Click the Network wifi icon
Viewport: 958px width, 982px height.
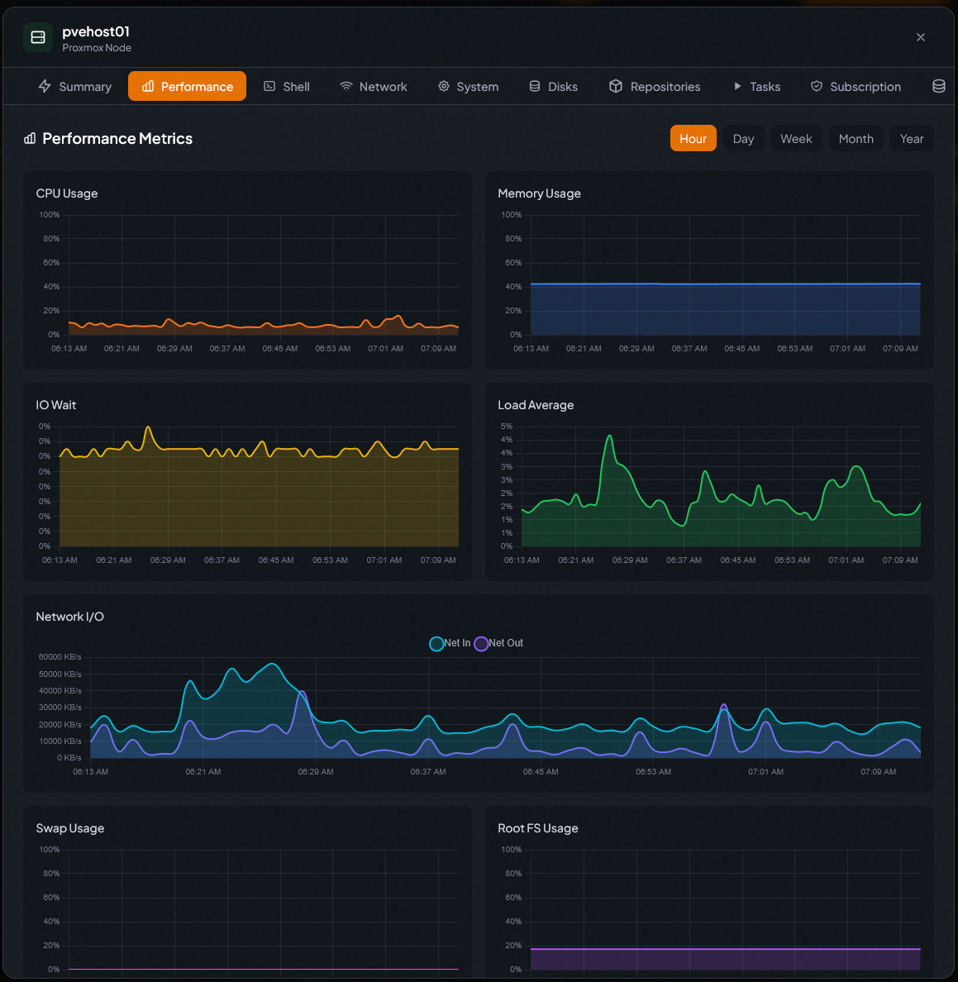[346, 86]
